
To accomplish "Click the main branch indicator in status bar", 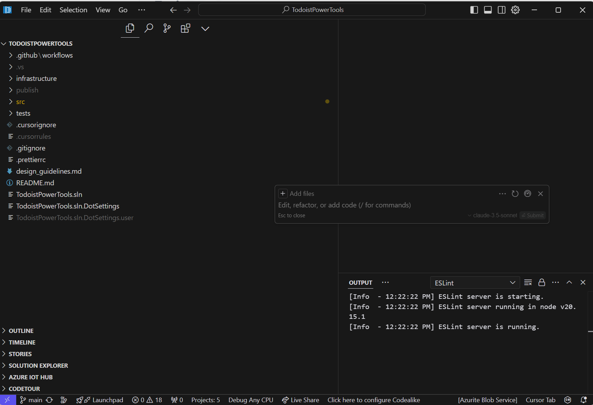I will click(31, 400).
